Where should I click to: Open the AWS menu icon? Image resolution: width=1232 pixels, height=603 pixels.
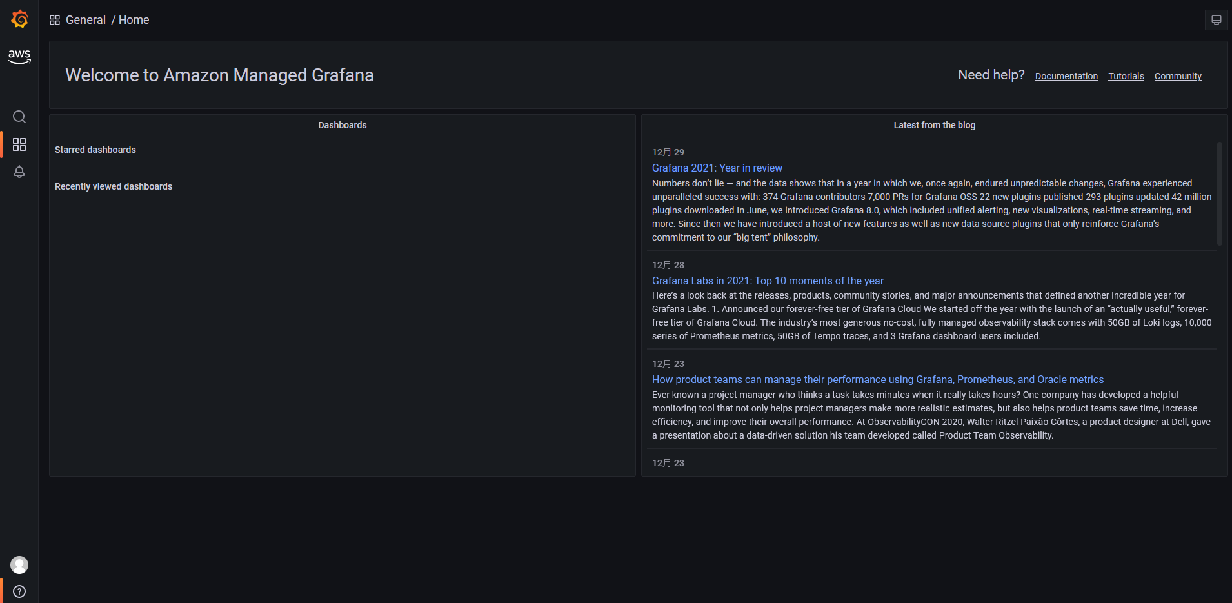tap(19, 57)
